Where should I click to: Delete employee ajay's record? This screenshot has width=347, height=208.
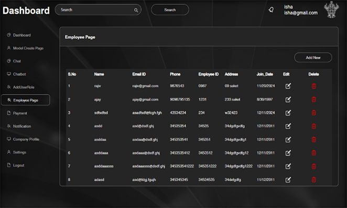[313, 100]
